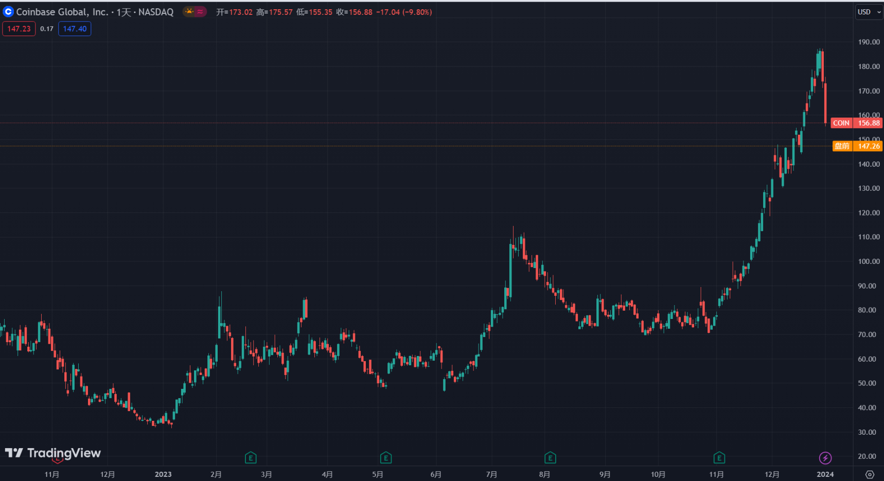This screenshot has width=884, height=481.
Task: Open the earnings marker near 5月
Action: coord(386,458)
